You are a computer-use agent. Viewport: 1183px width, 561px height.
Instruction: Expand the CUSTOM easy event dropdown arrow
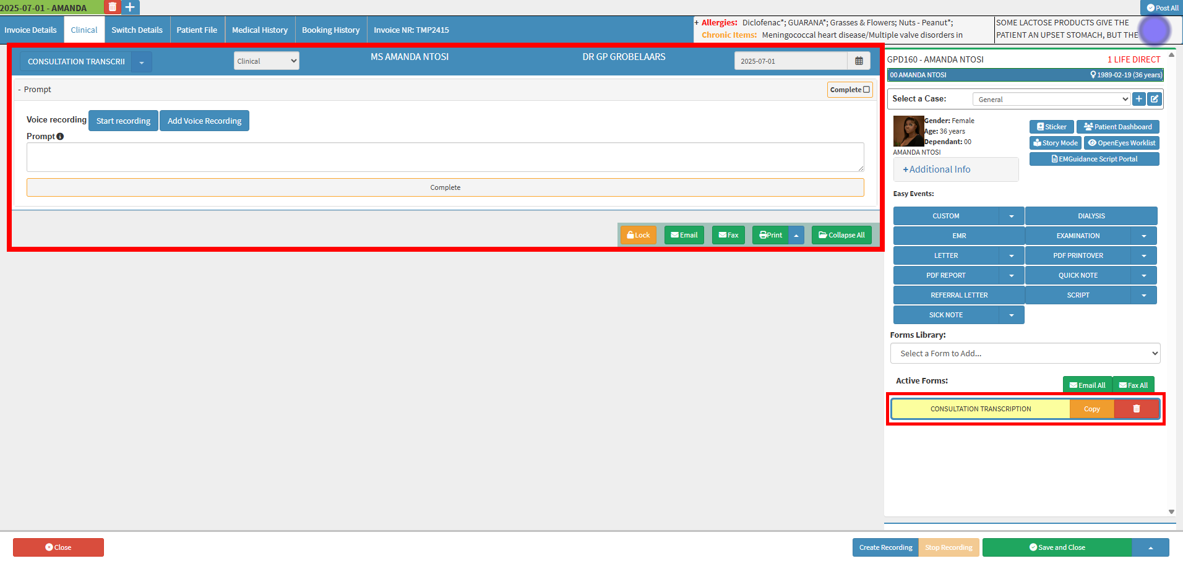[1012, 216]
